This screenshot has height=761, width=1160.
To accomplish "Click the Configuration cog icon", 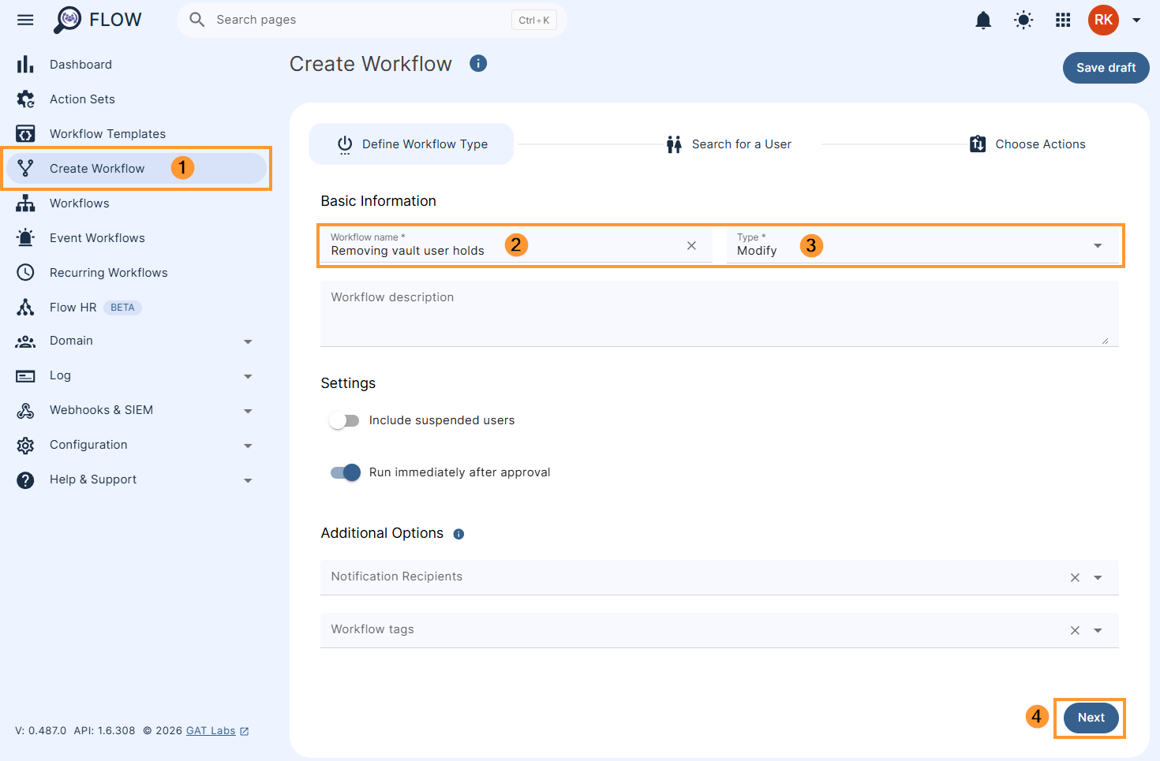I will 25,446.
